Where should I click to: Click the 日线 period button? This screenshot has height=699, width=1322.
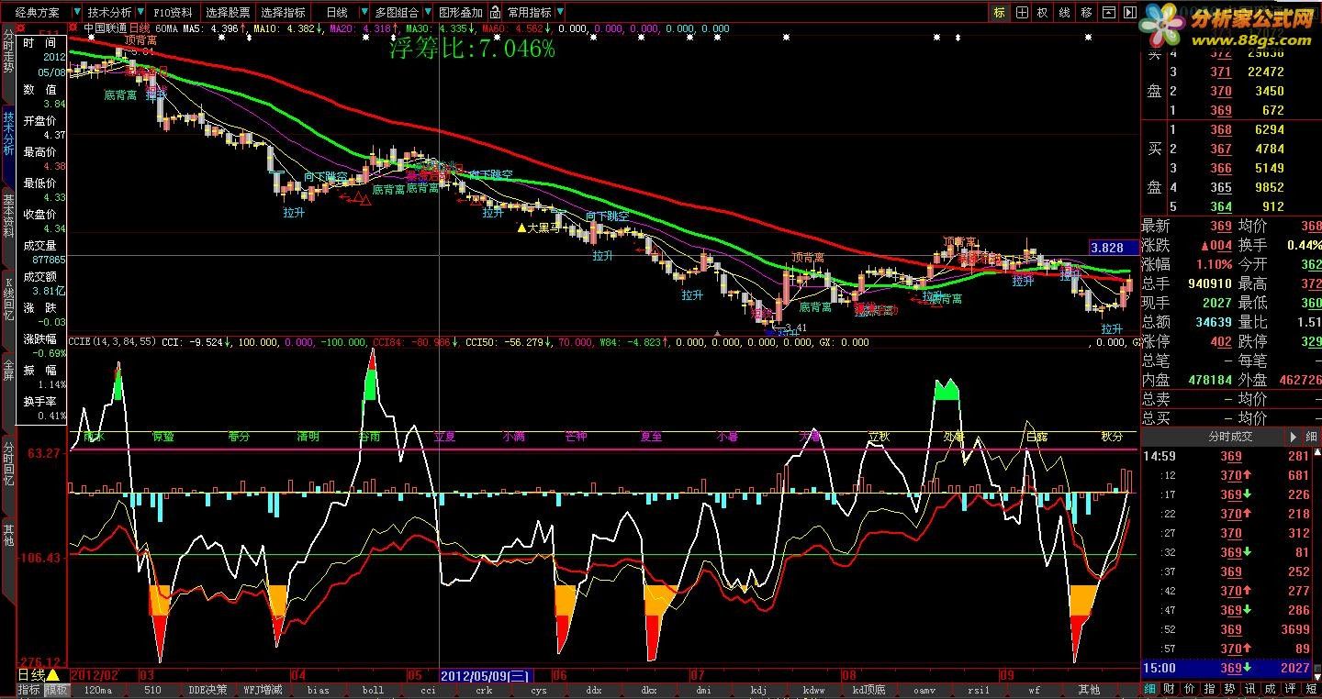click(x=336, y=13)
